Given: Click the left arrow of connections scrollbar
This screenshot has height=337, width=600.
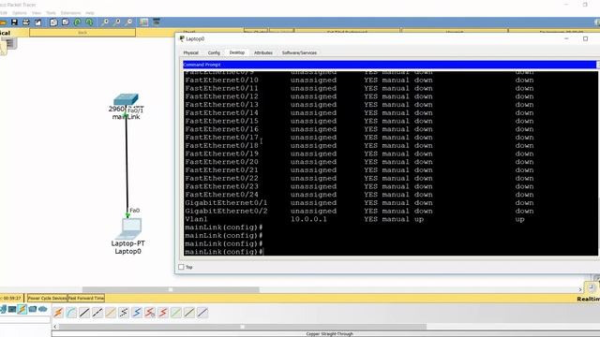Looking at the screenshot, I should point(55,327).
